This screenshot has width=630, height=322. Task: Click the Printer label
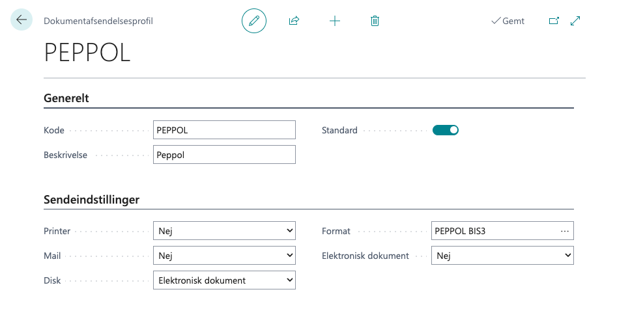click(57, 232)
